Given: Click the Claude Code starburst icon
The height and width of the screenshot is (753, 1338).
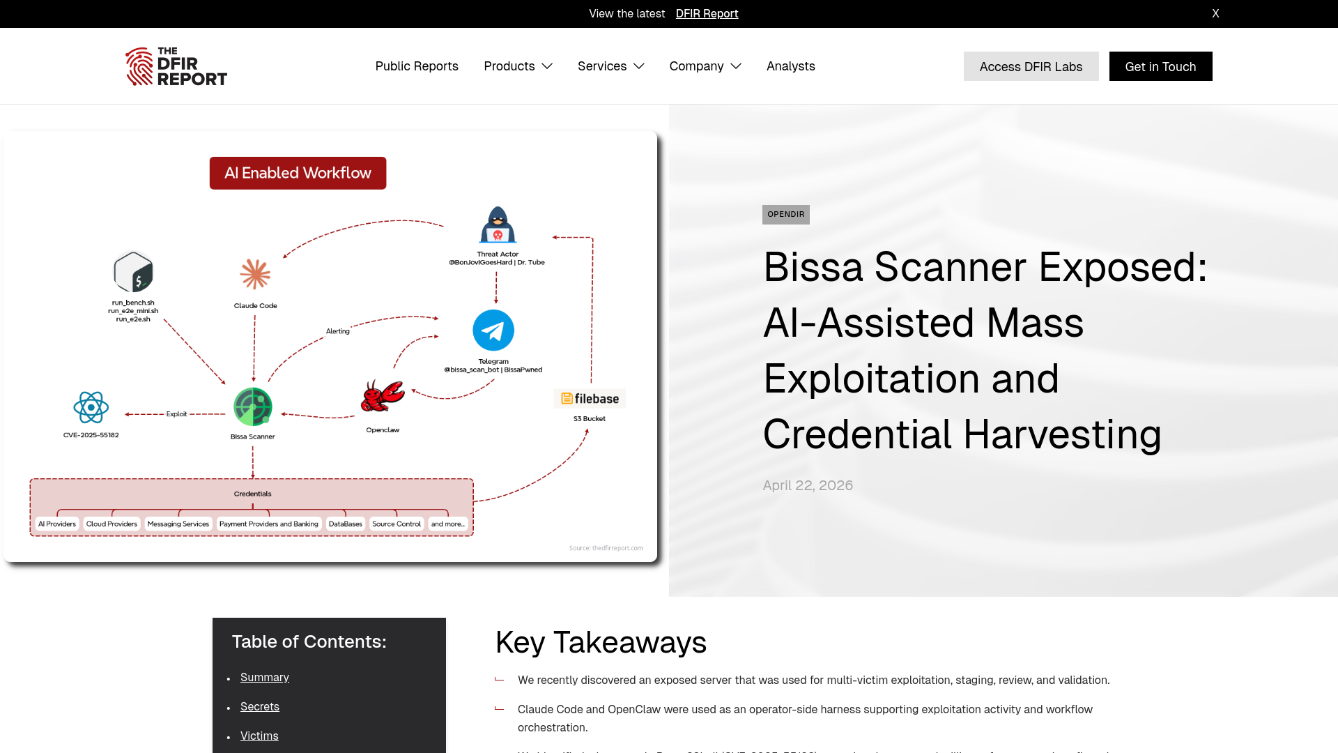Looking at the screenshot, I should pyautogui.click(x=255, y=274).
